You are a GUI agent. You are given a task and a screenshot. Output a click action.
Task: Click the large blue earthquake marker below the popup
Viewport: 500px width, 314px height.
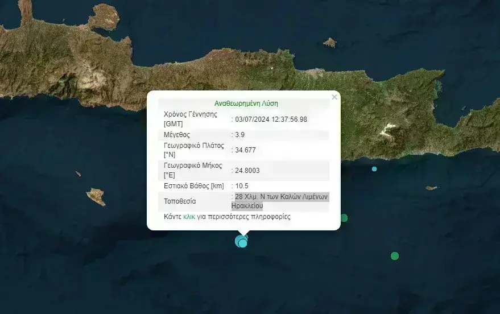coord(241,241)
